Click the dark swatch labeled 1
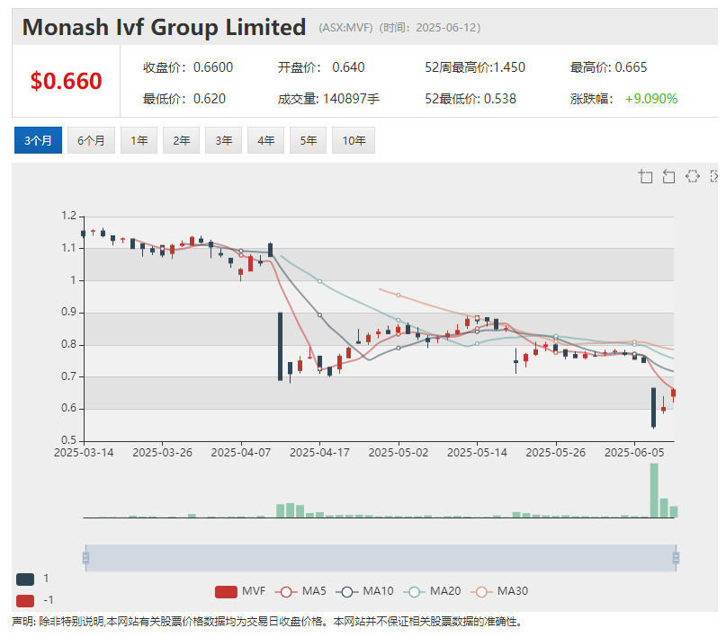 [25, 579]
